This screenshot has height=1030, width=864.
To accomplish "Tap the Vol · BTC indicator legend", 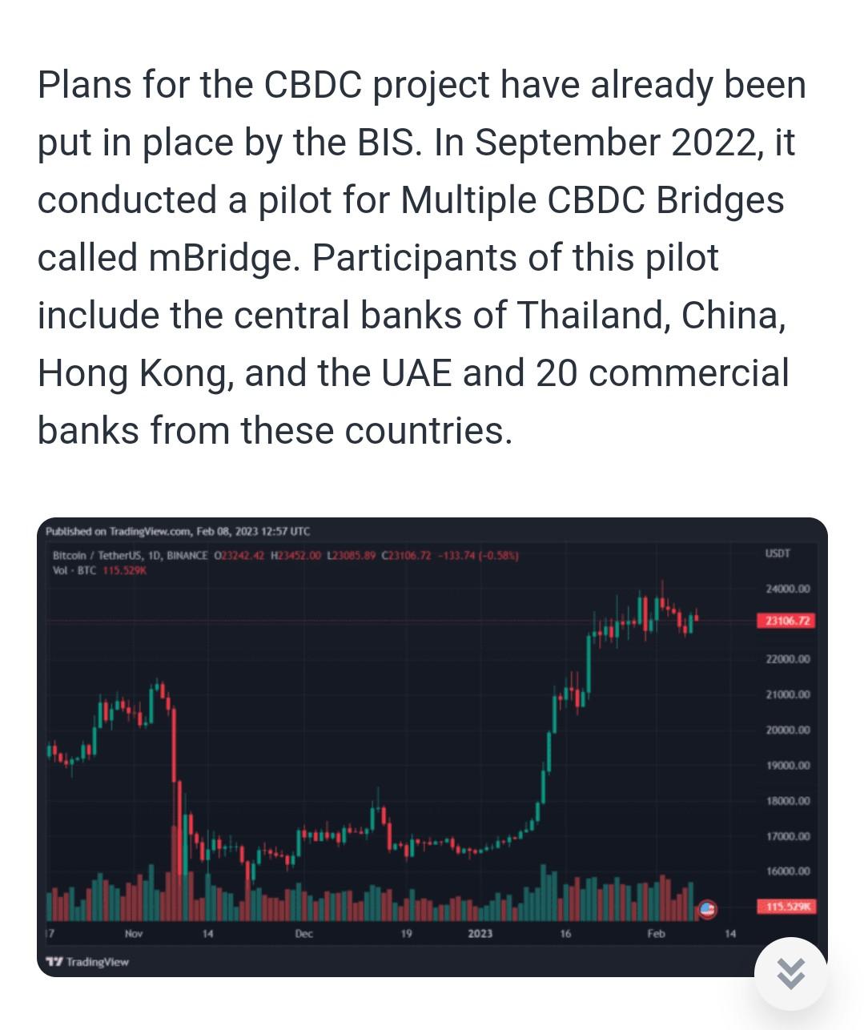I will (75, 570).
